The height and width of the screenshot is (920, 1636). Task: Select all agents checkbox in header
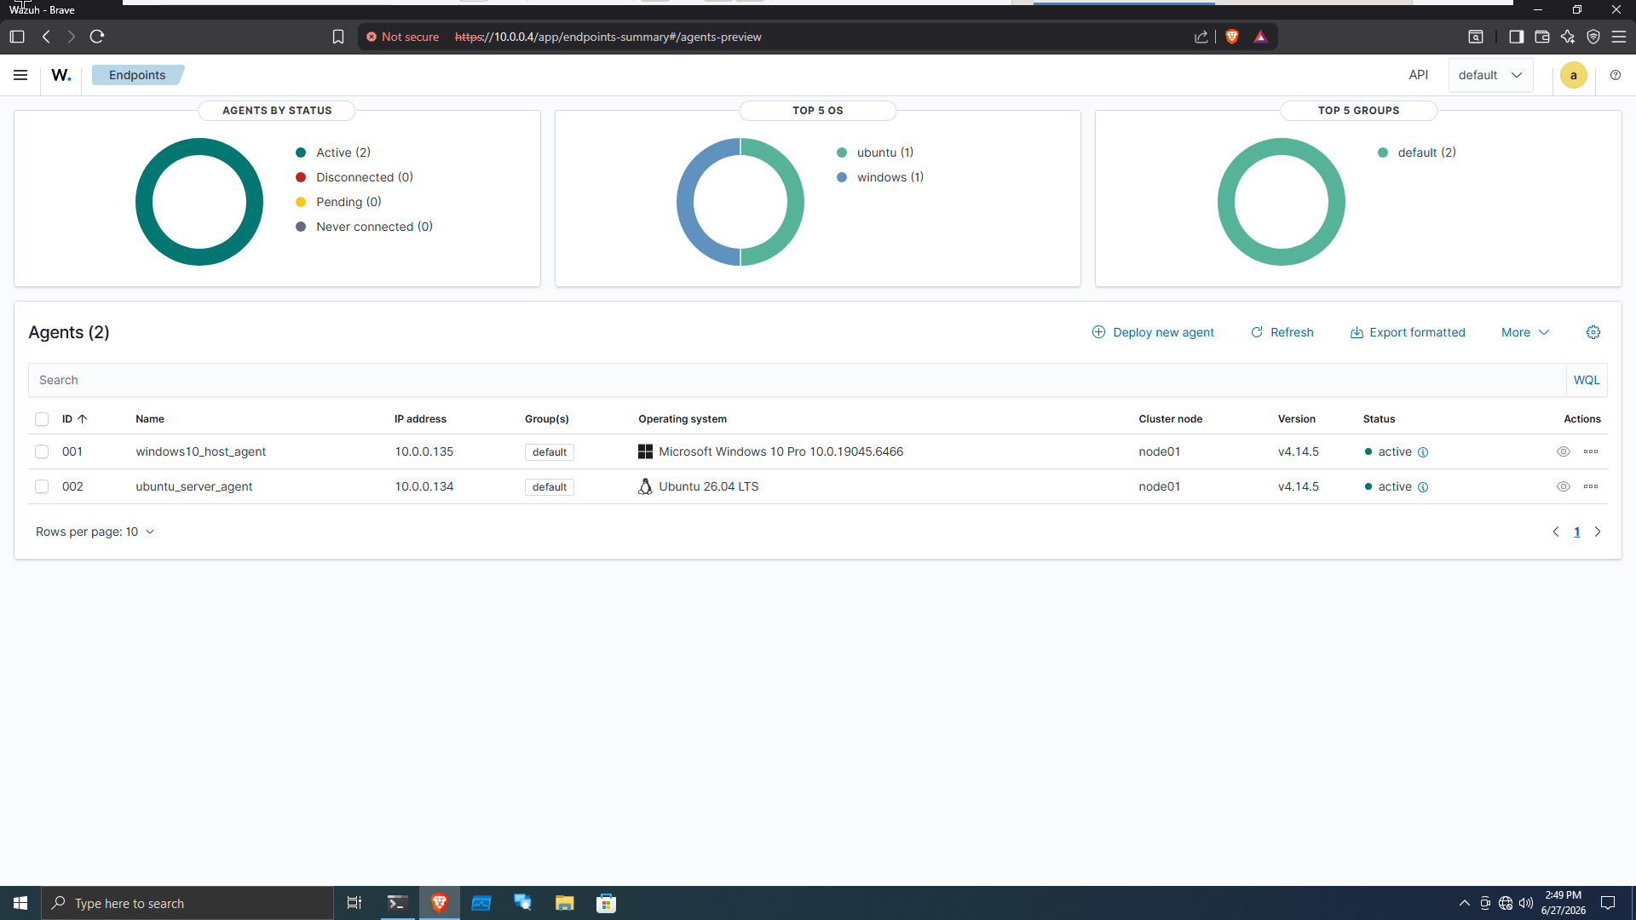click(x=42, y=419)
